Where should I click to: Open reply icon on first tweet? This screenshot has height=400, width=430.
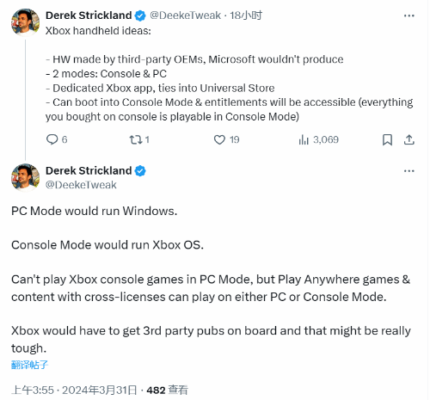[52, 139]
